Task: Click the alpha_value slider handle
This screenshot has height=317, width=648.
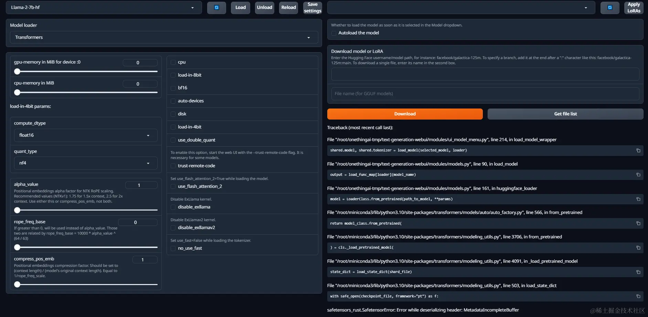Action: tap(17, 210)
